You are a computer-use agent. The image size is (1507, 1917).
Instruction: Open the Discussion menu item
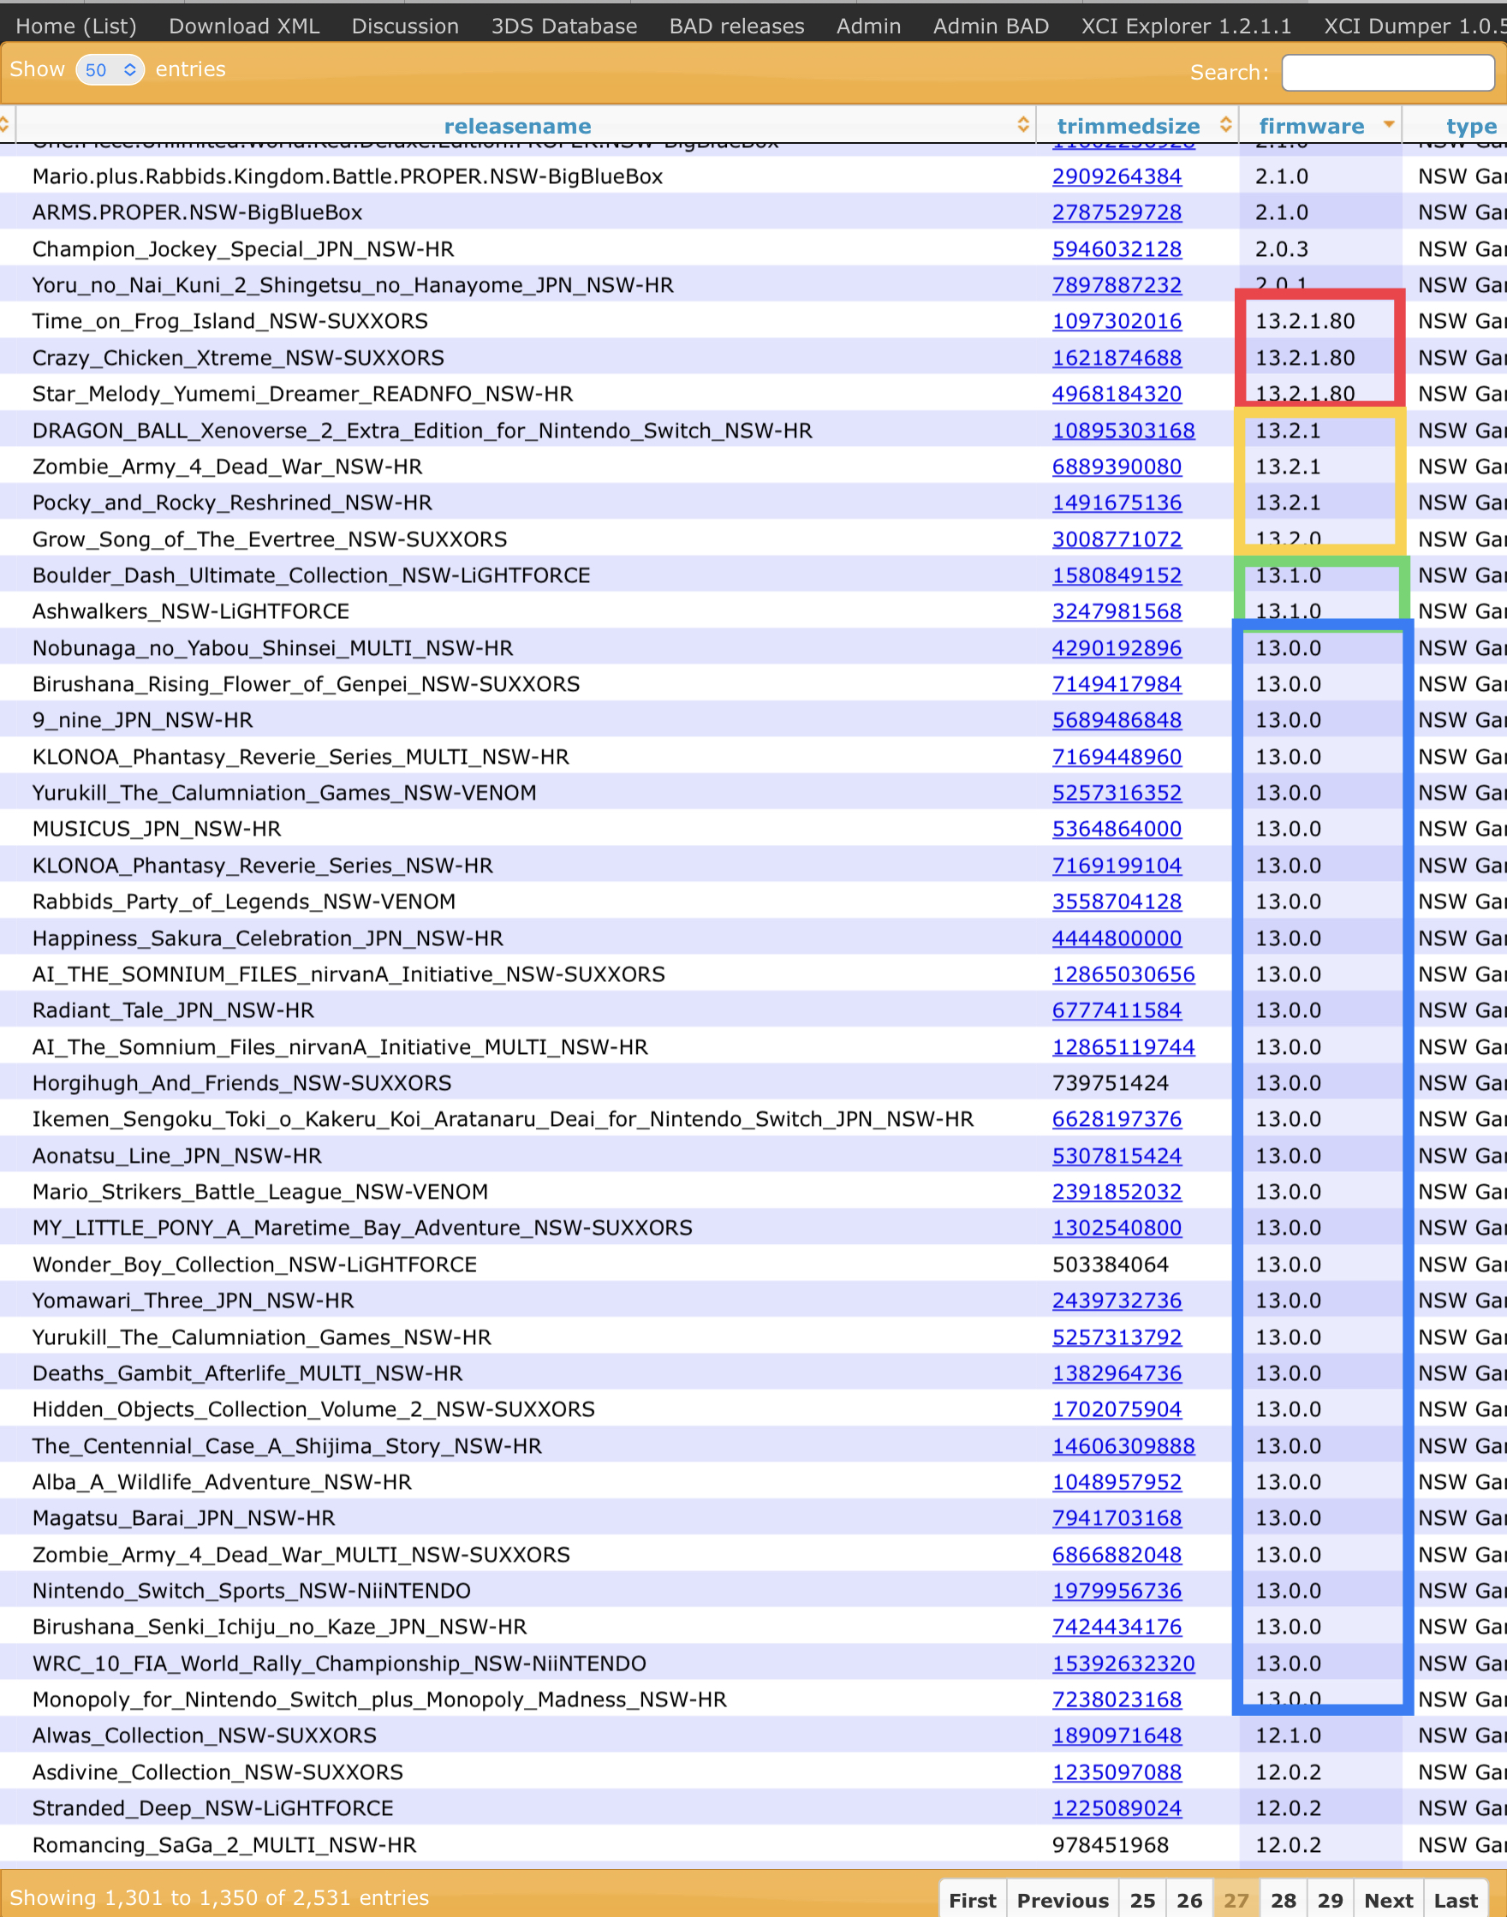[x=405, y=27]
